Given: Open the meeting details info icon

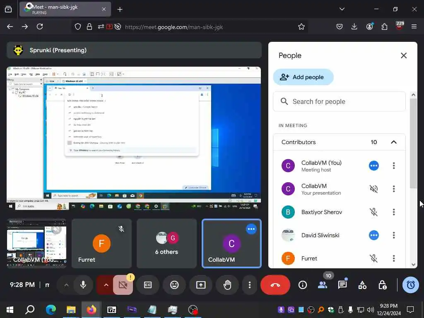Looking at the screenshot, I should [303, 285].
